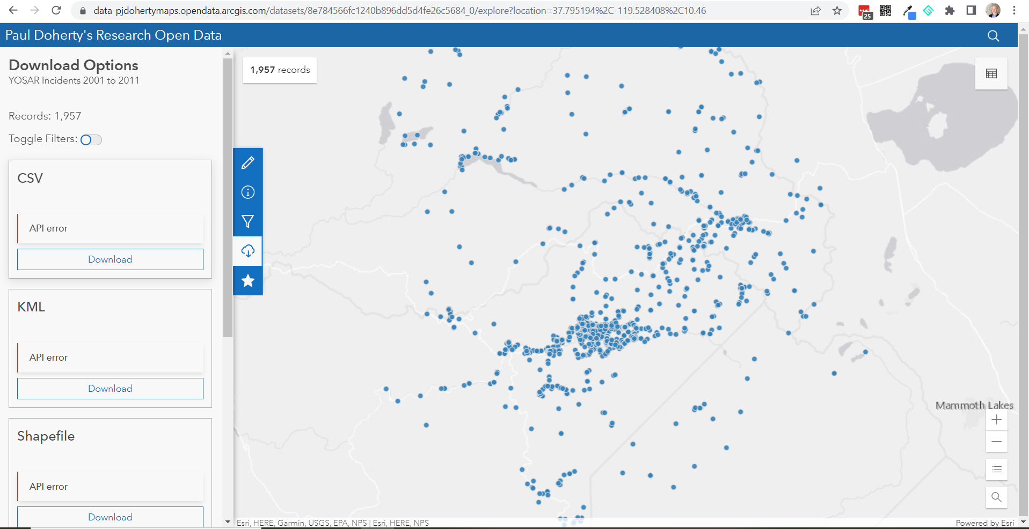The image size is (1029, 529).
Task: Switch to the bookmarked Adobe extension in toolbar
Action: click(865, 10)
